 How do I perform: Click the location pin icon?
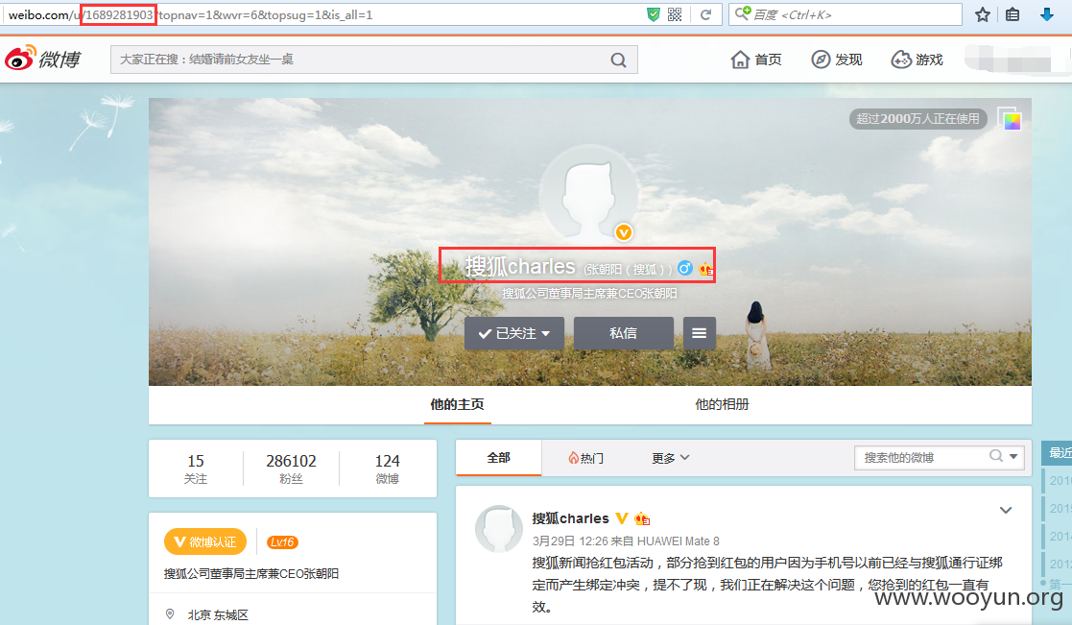(x=170, y=614)
